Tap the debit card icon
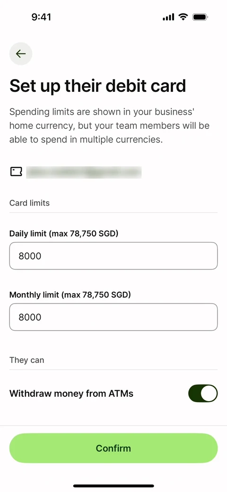227x492 pixels. pyautogui.click(x=16, y=171)
